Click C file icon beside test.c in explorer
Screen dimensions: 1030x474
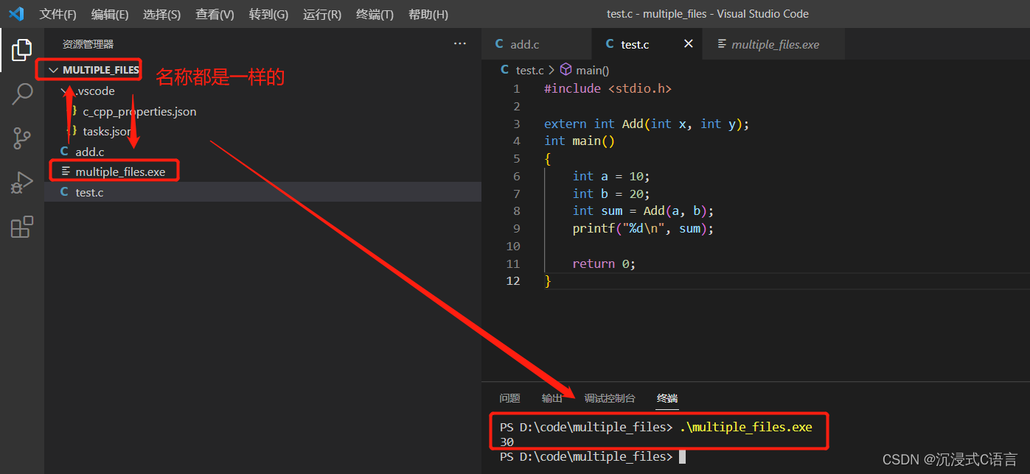(x=65, y=192)
